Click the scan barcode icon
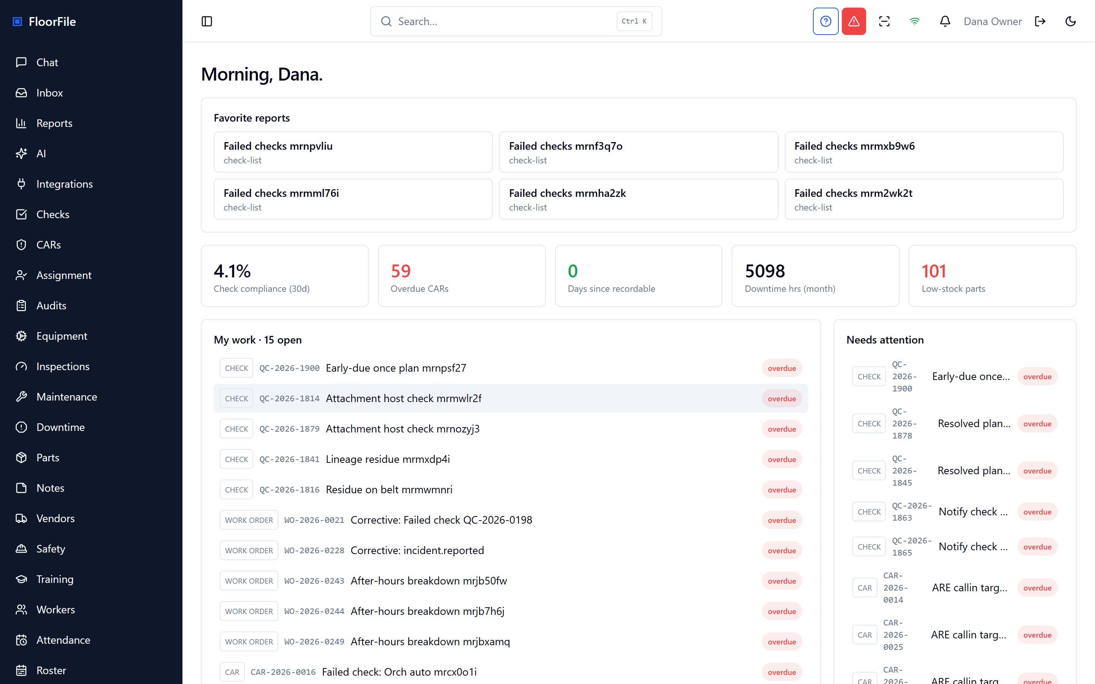1095x684 pixels. (884, 21)
